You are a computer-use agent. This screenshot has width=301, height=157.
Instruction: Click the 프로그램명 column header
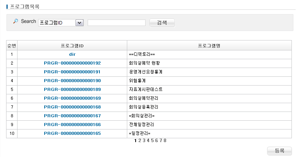(209, 46)
